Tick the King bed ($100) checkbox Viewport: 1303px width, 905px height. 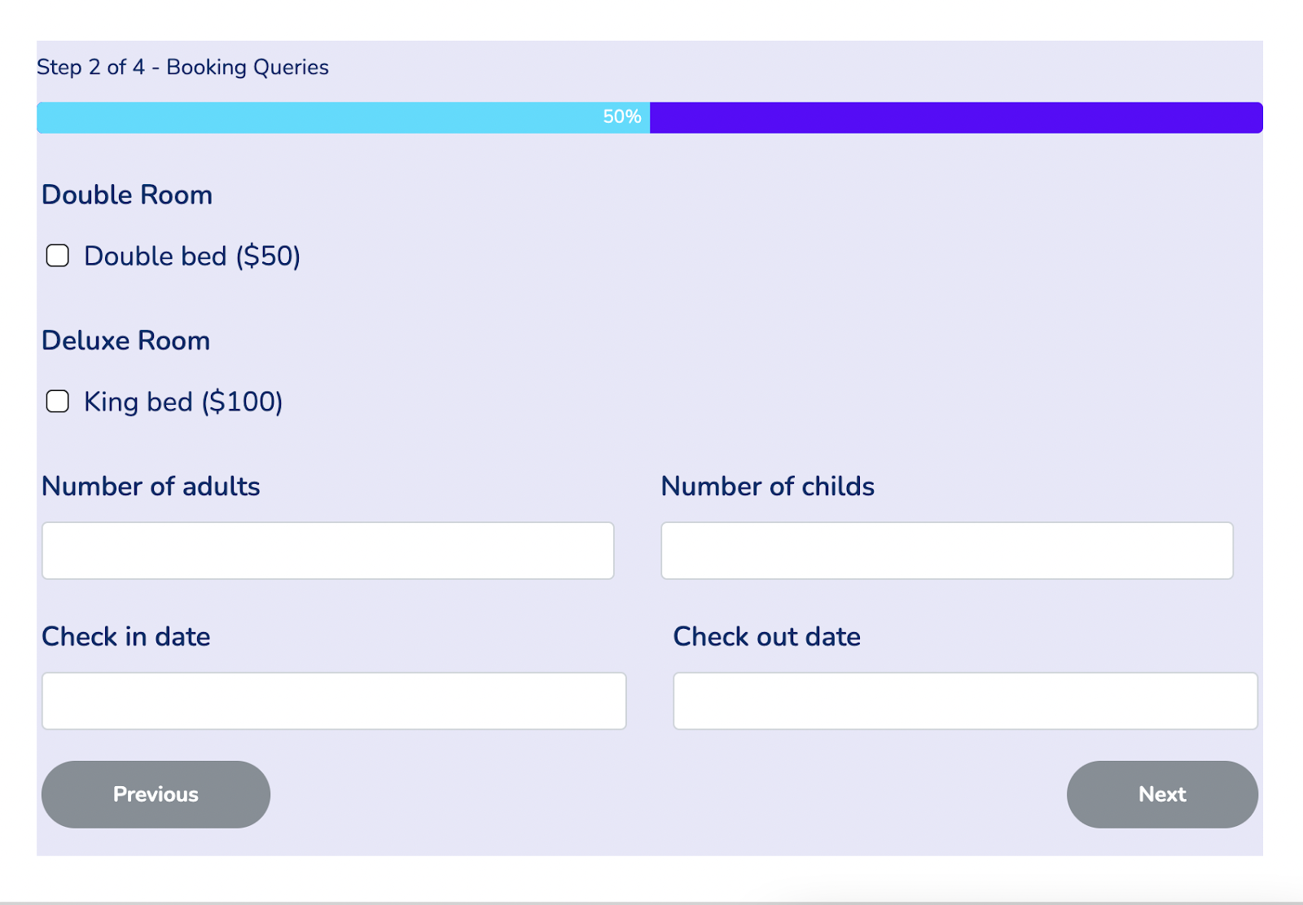click(x=57, y=402)
